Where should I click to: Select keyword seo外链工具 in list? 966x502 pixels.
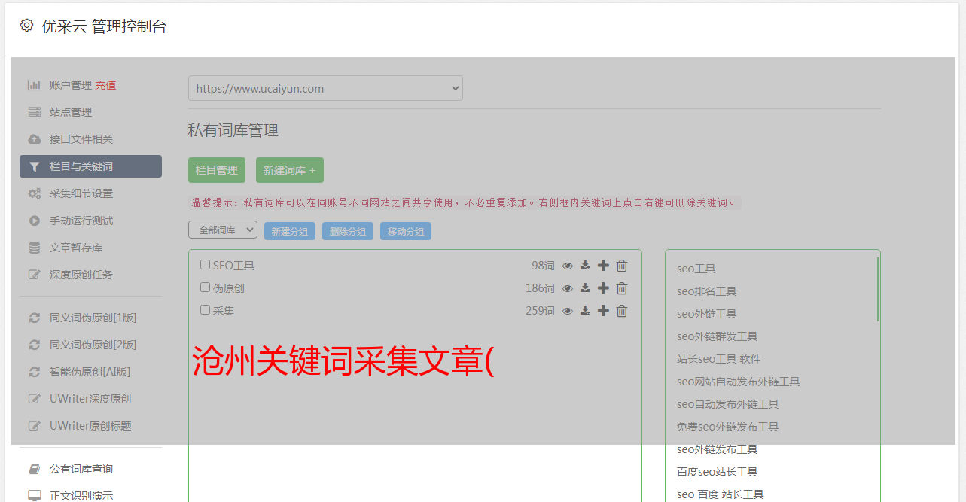click(706, 314)
